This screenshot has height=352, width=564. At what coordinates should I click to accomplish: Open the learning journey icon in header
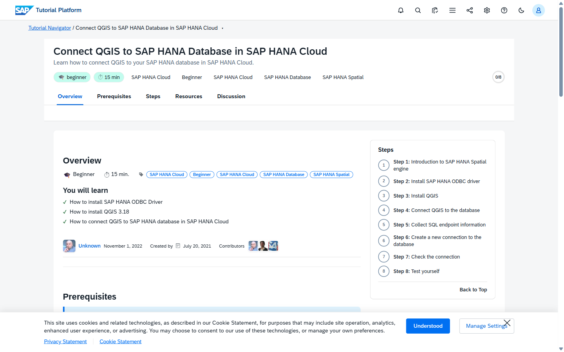point(435,10)
